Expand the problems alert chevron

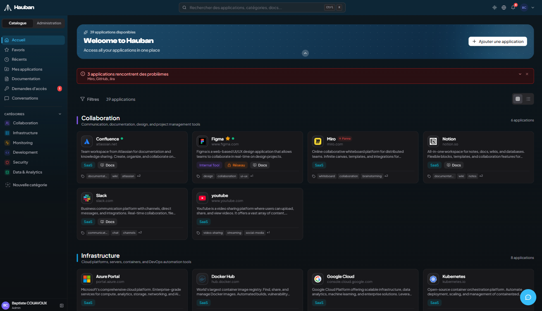[520, 74]
